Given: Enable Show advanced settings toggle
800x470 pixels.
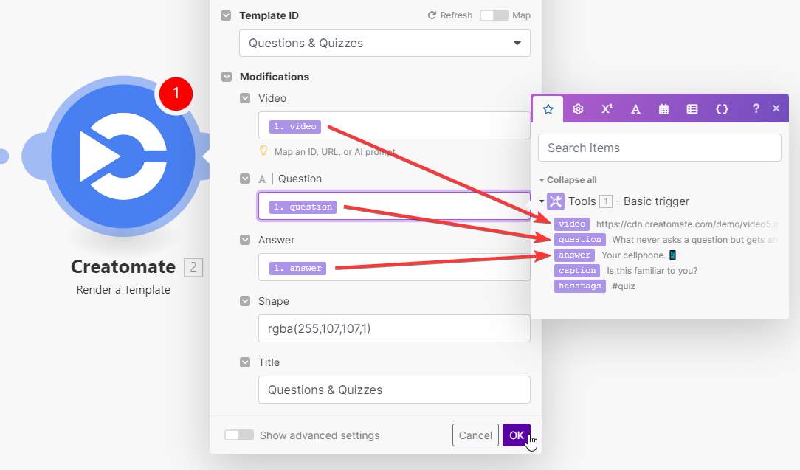Looking at the screenshot, I should (239, 435).
